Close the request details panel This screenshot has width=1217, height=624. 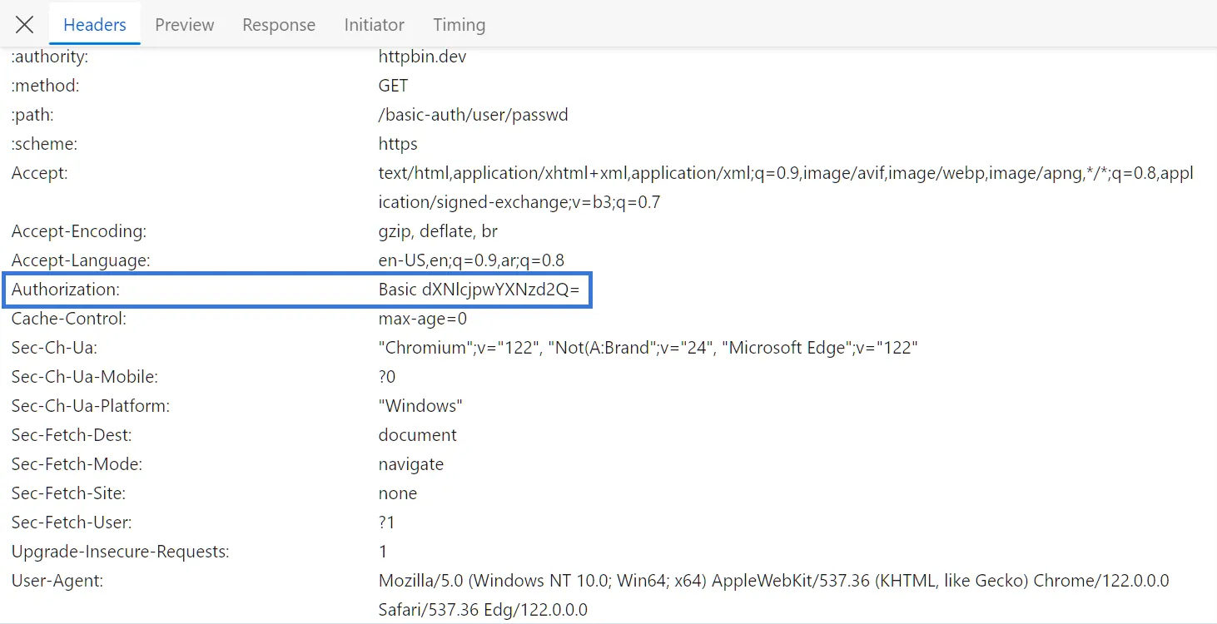[24, 23]
